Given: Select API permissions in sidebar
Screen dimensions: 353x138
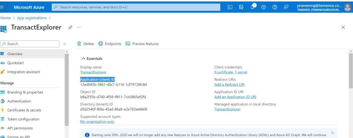Looking at the screenshot, I should pyautogui.click(x=20, y=128).
